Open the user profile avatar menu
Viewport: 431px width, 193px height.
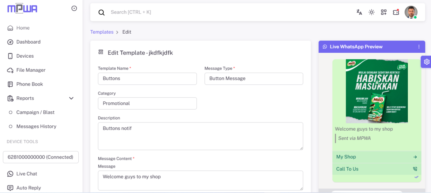click(x=411, y=12)
